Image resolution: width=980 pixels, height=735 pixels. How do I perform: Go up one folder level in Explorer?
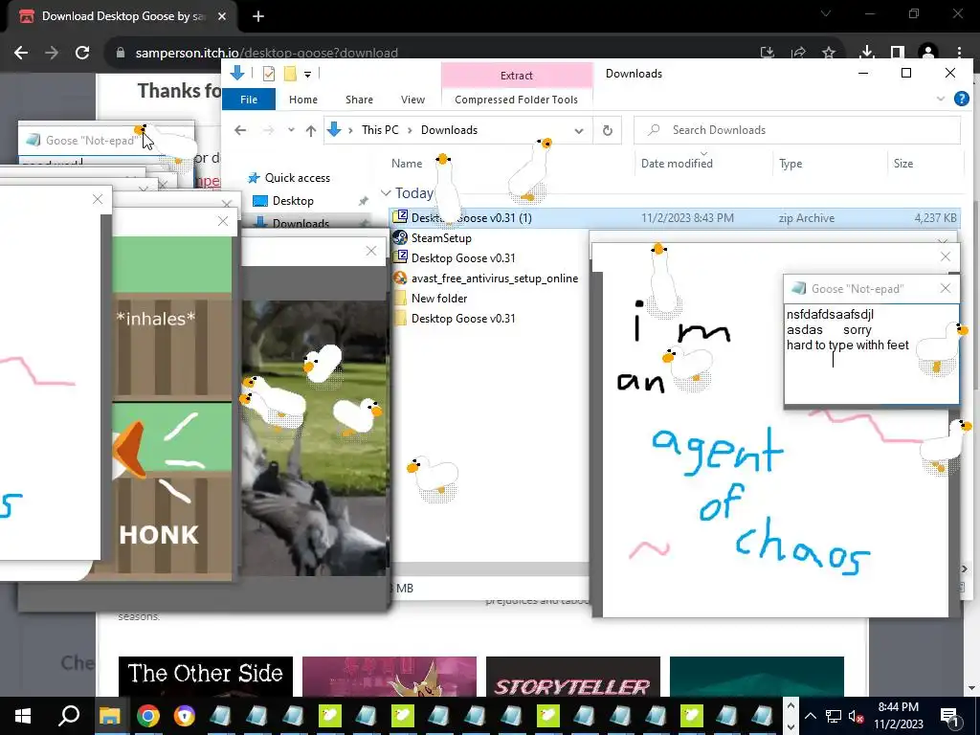(x=311, y=130)
